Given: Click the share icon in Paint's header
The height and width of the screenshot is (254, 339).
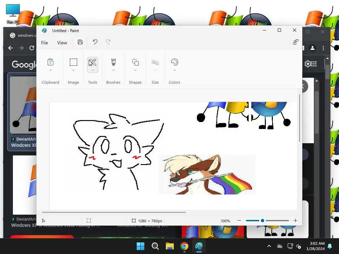Looking at the screenshot, I should click(296, 42).
